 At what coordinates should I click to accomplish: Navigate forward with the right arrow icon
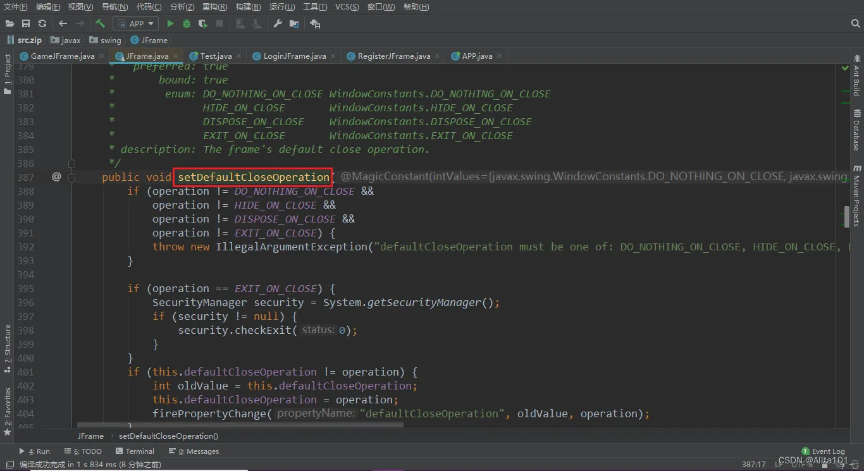(80, 23)
